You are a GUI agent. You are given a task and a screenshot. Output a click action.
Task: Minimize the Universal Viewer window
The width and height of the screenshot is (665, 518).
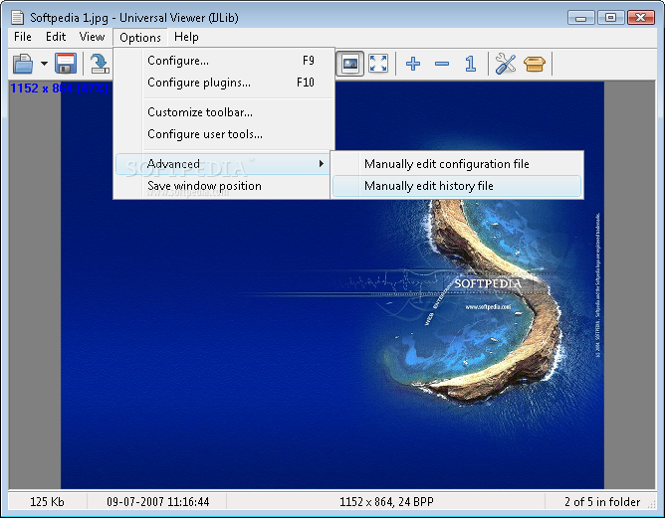click(x=580, y=17)
